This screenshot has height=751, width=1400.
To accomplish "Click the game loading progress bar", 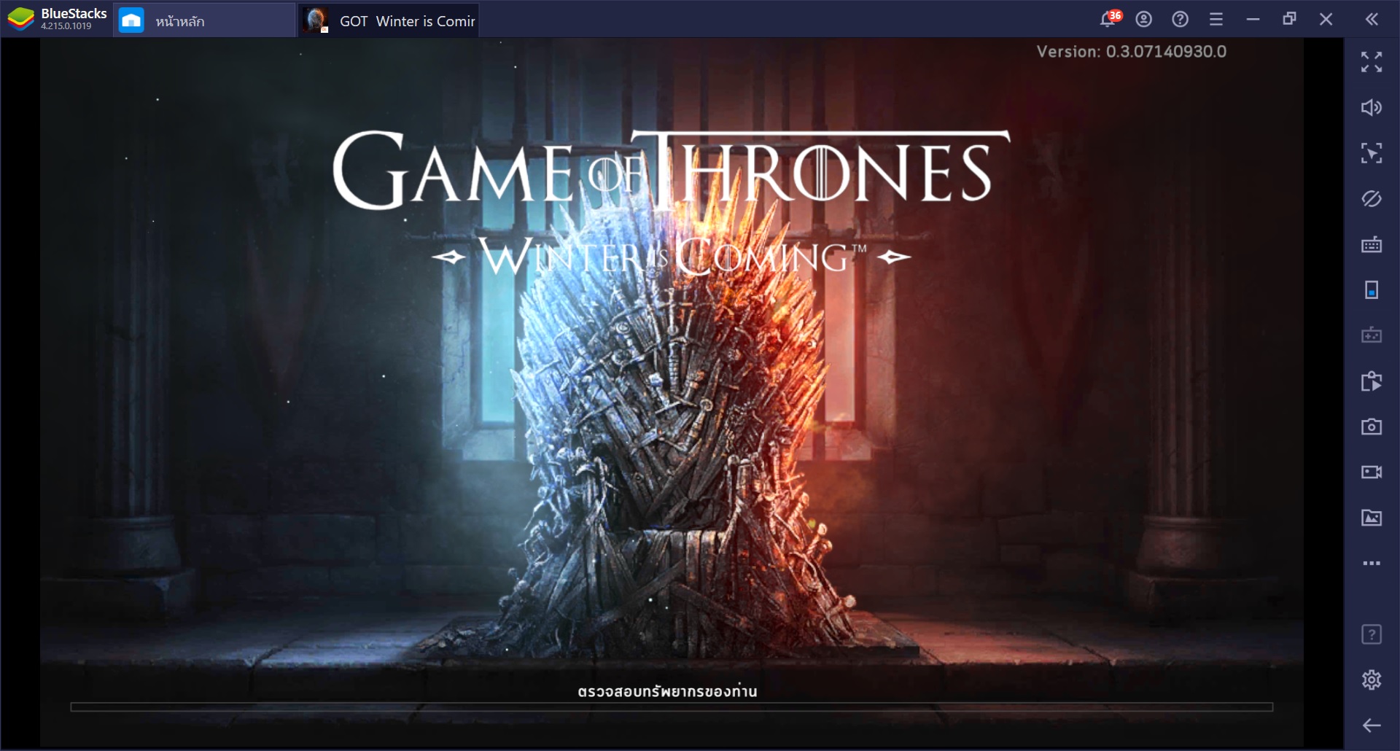I will point(672,707).
